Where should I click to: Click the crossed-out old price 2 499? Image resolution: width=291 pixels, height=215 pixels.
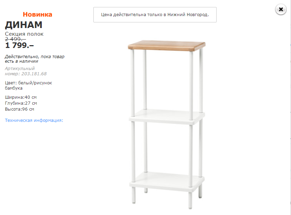(x=15, y=39)
